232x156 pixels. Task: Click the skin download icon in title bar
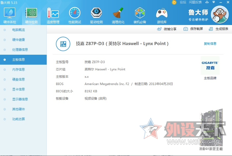pos(207,2)
